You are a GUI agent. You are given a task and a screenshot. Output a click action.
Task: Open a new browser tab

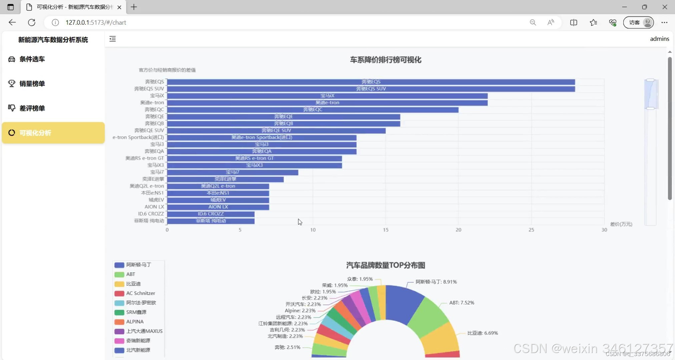(134, 7)
